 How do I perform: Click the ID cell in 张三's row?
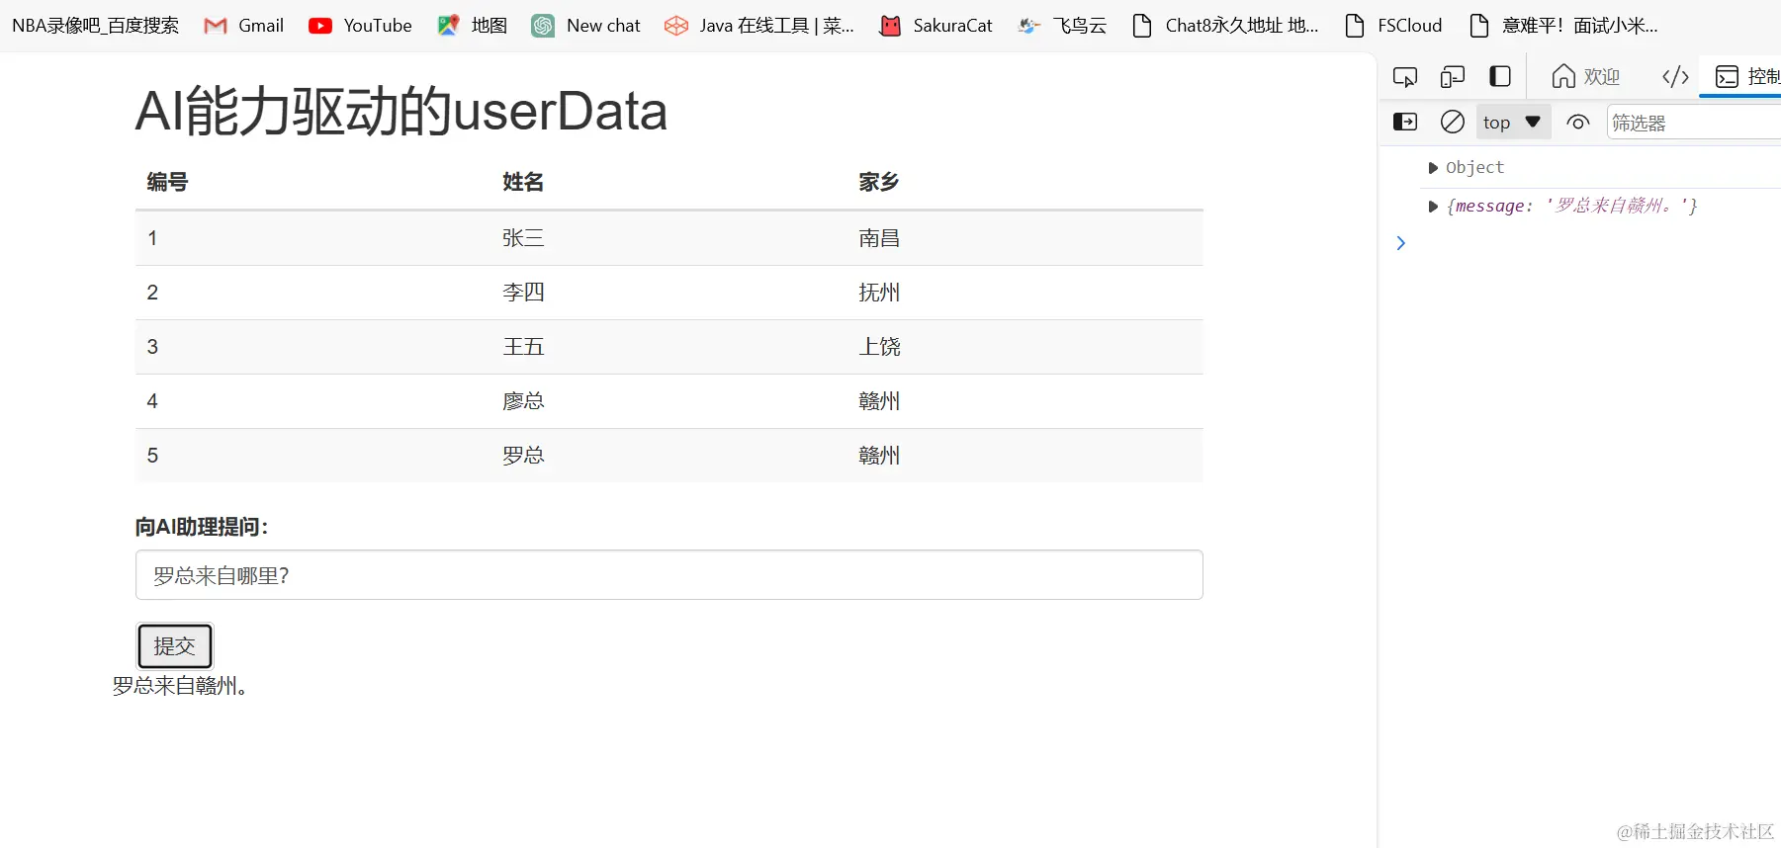pyautogui.click(x=152, y=238)
